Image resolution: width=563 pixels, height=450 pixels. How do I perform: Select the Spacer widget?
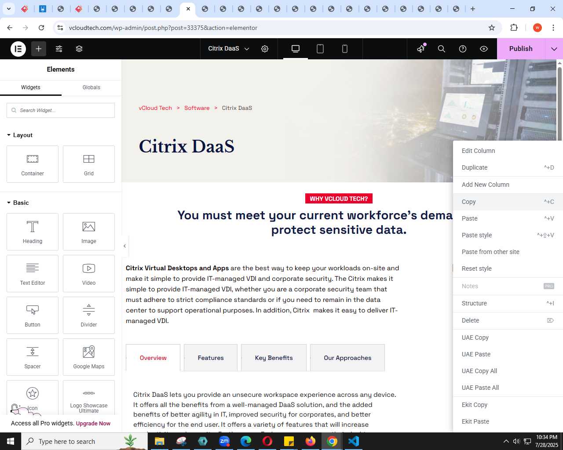click(x=33, y=357)
